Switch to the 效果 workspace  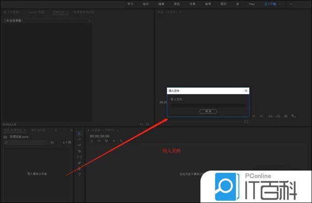click(x=192, y=4)
